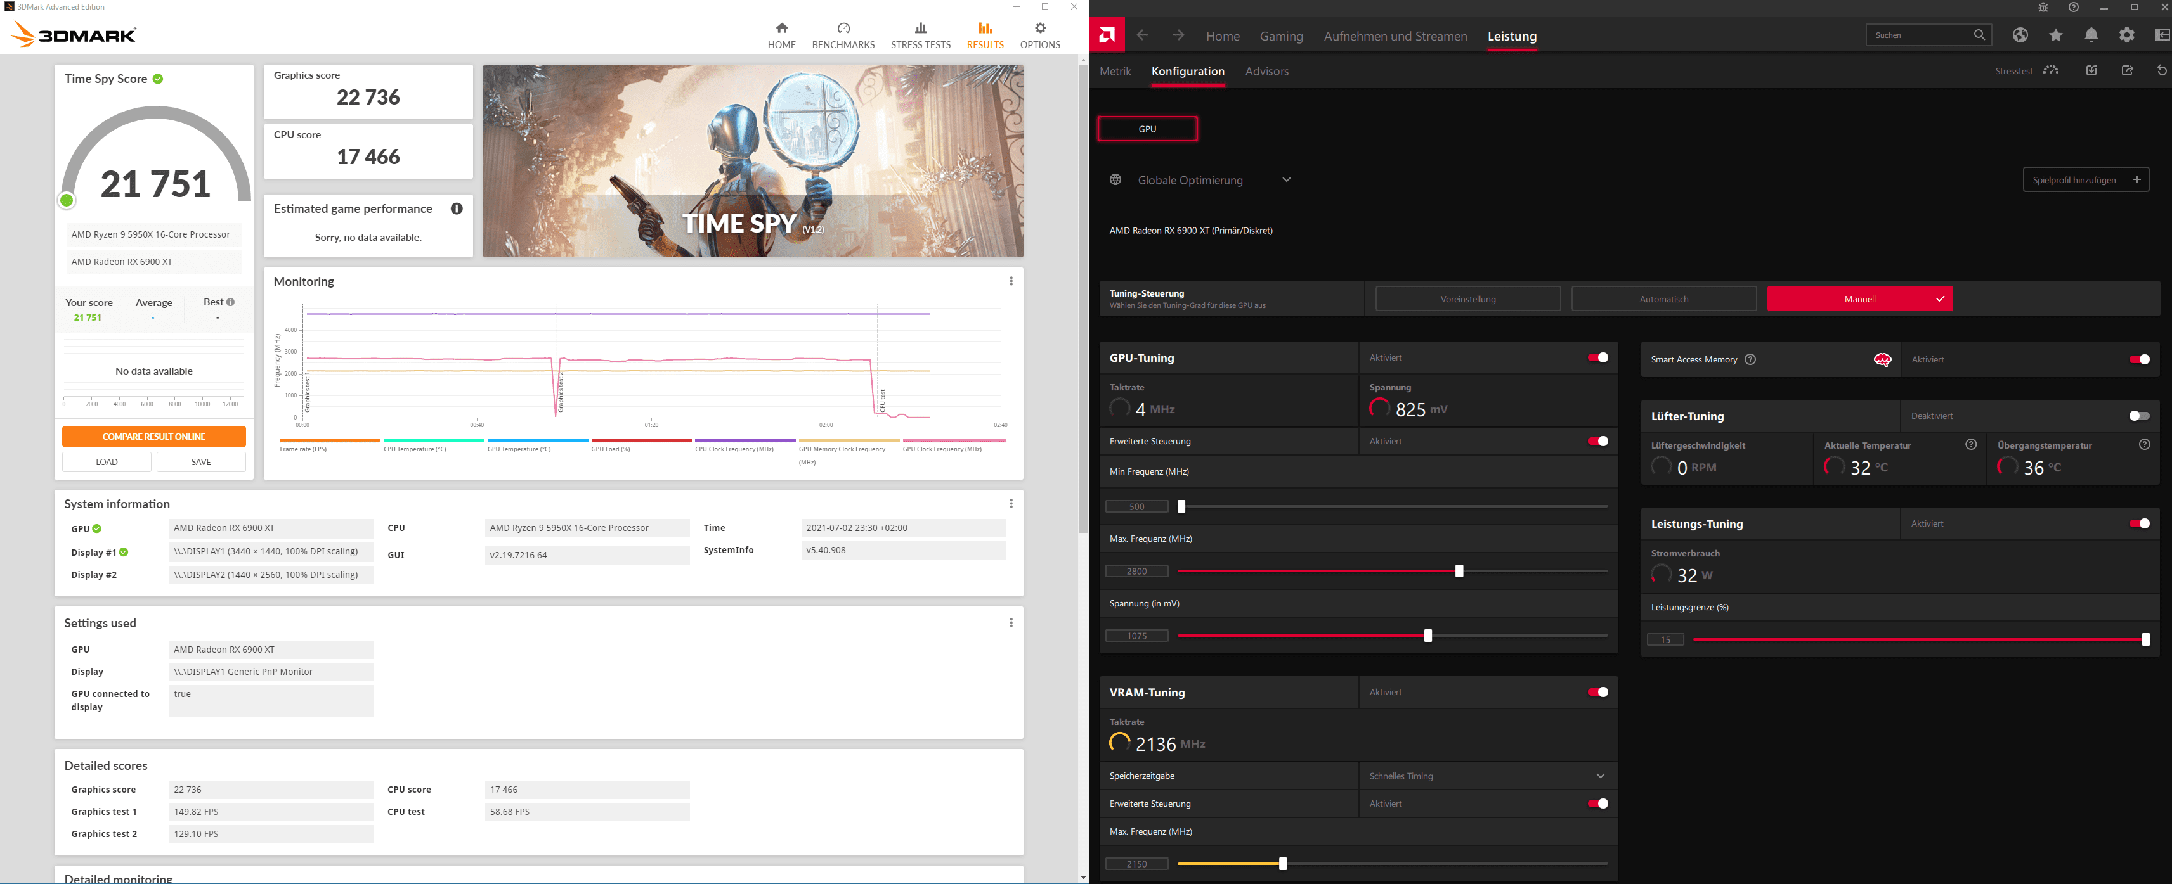Disable the Smart Access Memory toggle
2172x884 pixels.
(x=2138, y=360)
